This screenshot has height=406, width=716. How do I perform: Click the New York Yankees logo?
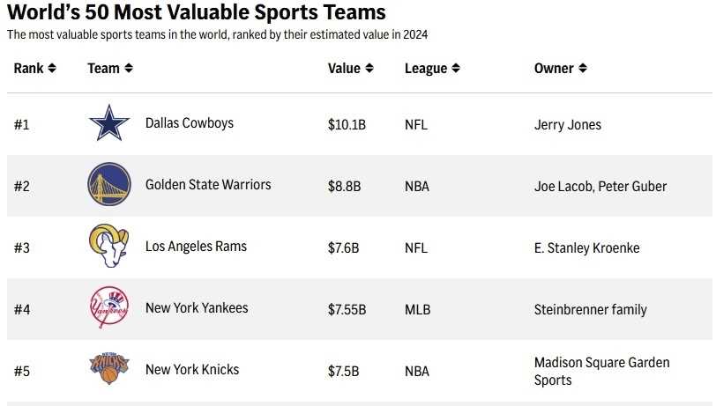tap(109, 308)
